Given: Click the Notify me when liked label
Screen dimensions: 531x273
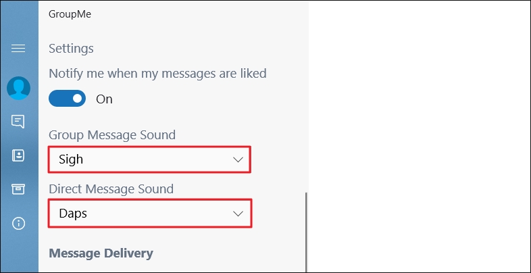Looking at the screenshot, I should 157,73.
